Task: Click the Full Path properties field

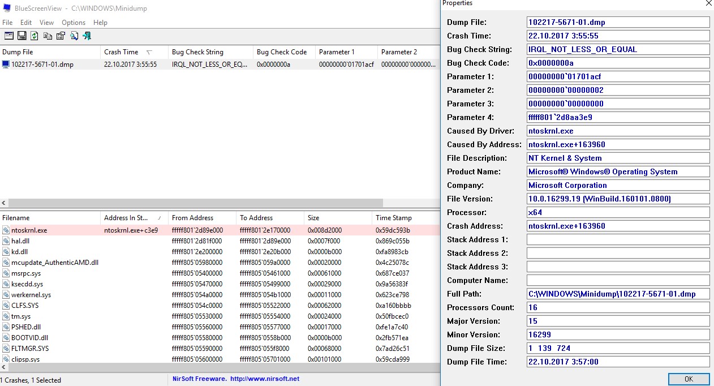Action: coord(618,294)
